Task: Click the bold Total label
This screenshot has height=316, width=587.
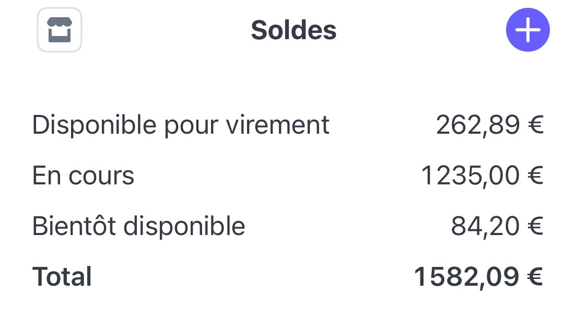Action: point(62,277)
